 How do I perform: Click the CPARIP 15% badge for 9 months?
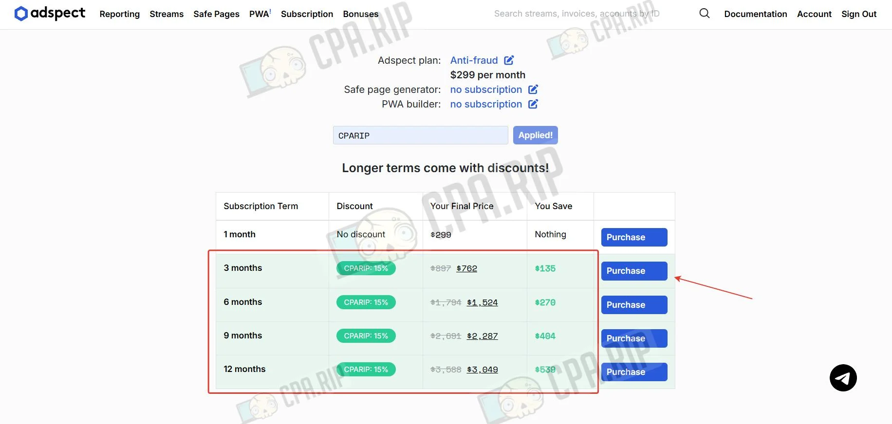(366, 336)
